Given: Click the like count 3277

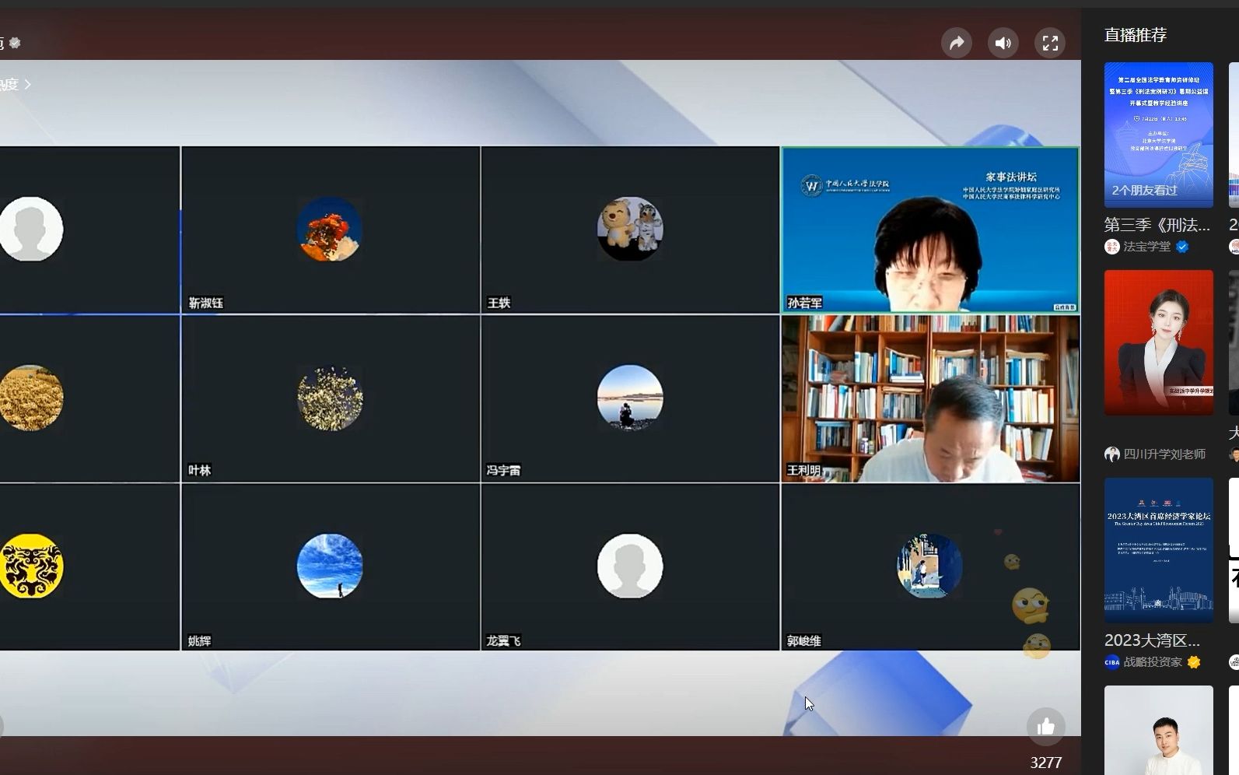Looking at the screenshot, I should [x=1045, y=763].
